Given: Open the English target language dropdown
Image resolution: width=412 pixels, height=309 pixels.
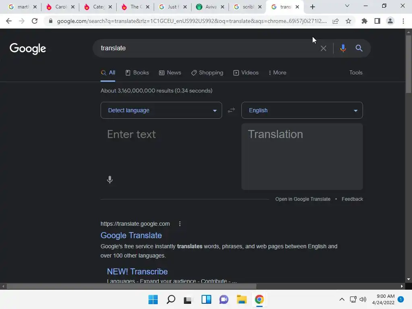Looking at the screenshot, I should coord(302,110).
